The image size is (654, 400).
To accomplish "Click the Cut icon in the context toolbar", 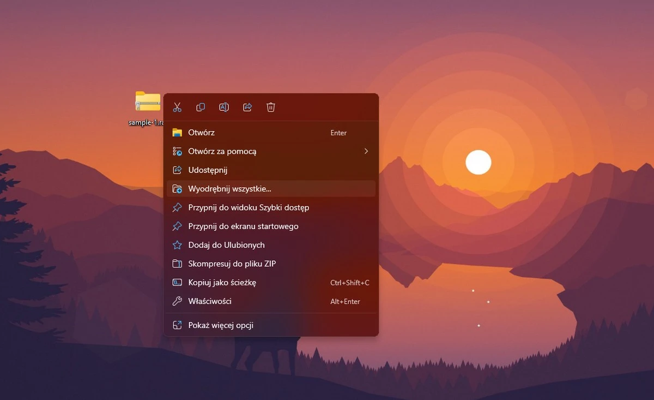I will 177,107.
